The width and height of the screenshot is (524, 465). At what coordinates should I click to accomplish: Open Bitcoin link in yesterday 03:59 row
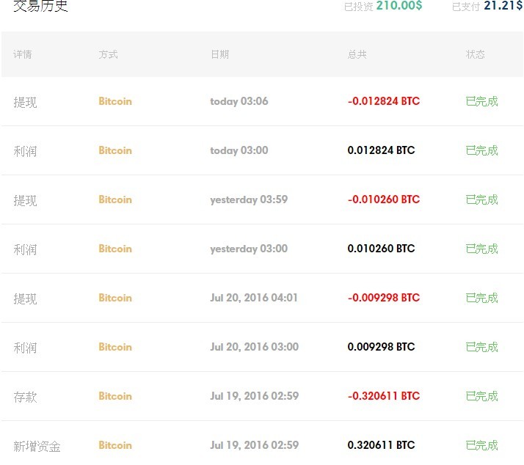[x=115, y=199]
